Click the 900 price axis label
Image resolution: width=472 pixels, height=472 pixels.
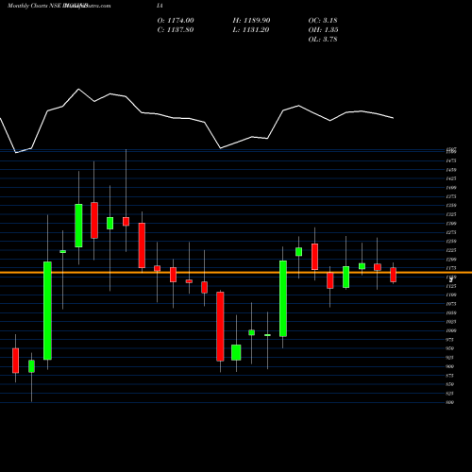(450, 366)
